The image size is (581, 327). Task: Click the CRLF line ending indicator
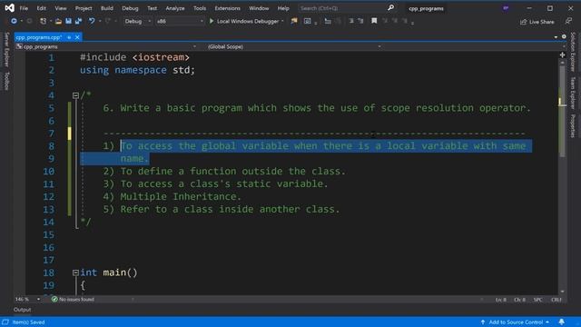556,300
